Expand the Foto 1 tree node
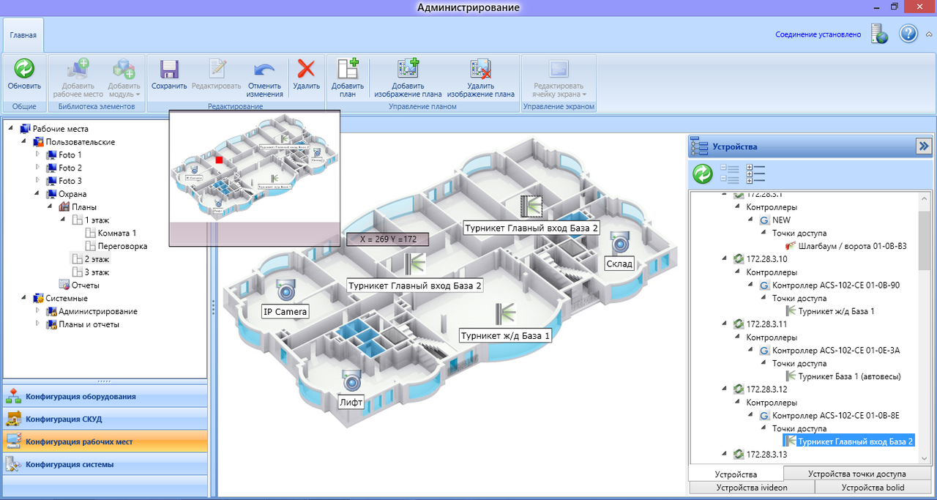Viewport: 937px width, 500px height. [38, 155]
